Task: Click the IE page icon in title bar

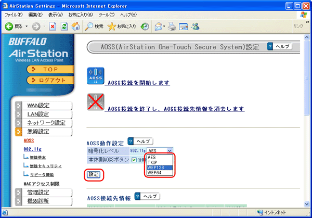Action: tap(5, 6)
